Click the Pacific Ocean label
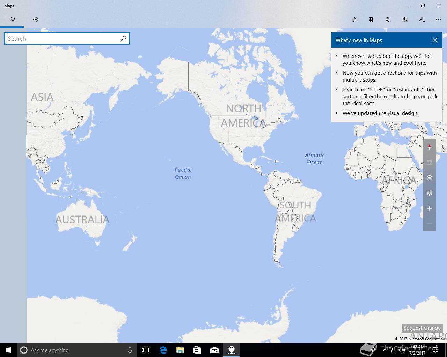 click(183, 173)
